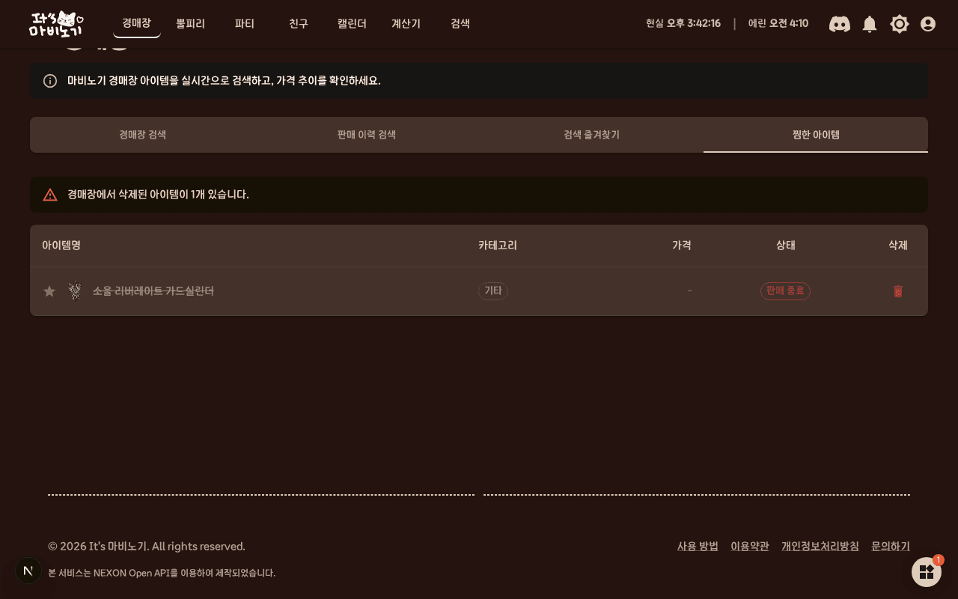Open the 계산기 menu item

(x=406, y=24)
